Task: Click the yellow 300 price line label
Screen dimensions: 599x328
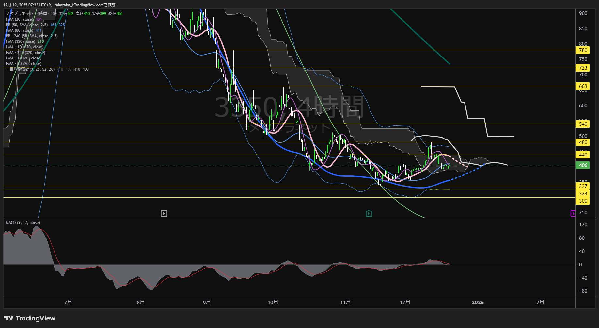Action: [x=583, y=201]
